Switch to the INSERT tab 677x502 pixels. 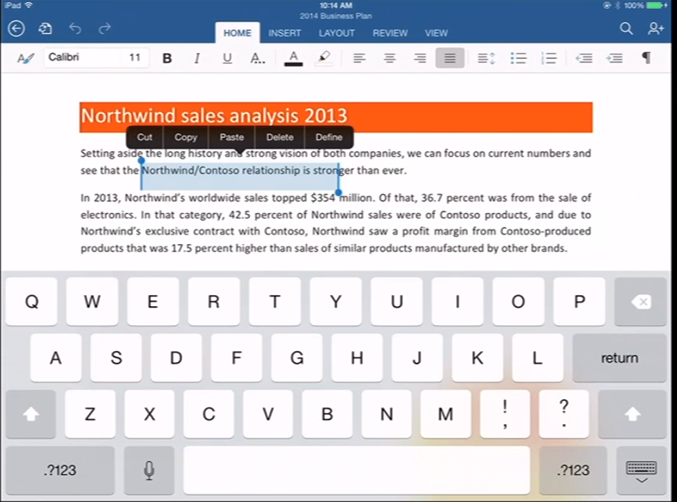284,32
